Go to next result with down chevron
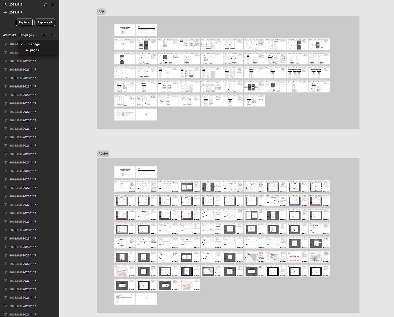The height and width of the screenshot is (317, 394). tap(53, 35)
